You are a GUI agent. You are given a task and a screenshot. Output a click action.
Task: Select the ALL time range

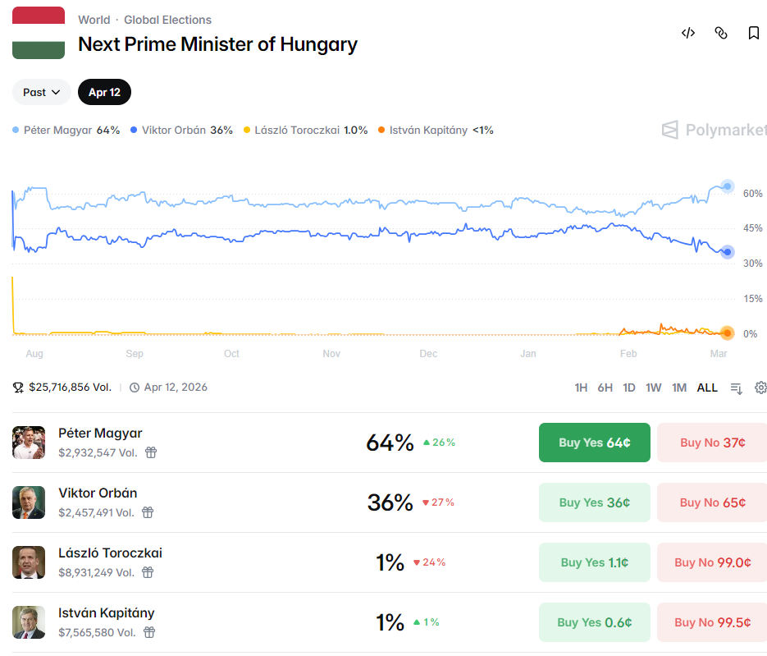(707, 388)
